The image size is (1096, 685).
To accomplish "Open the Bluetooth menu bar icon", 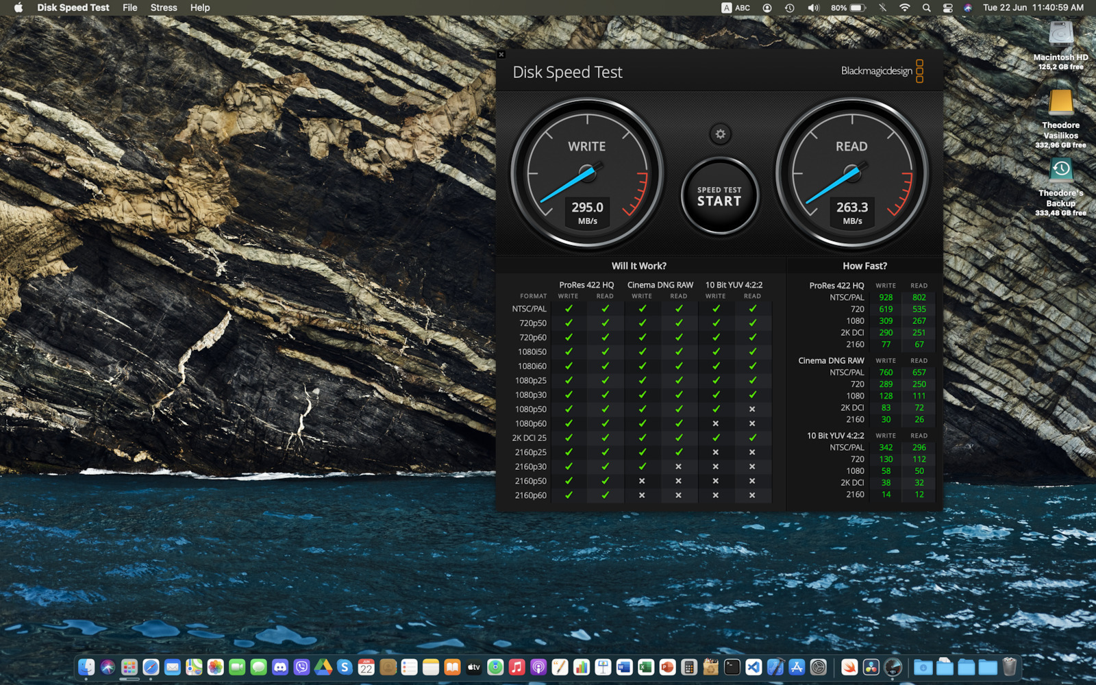I will tap(882, 8).
